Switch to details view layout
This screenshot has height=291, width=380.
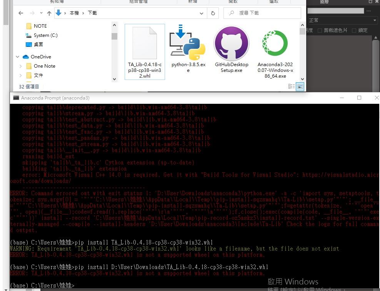tap(291, 86)
